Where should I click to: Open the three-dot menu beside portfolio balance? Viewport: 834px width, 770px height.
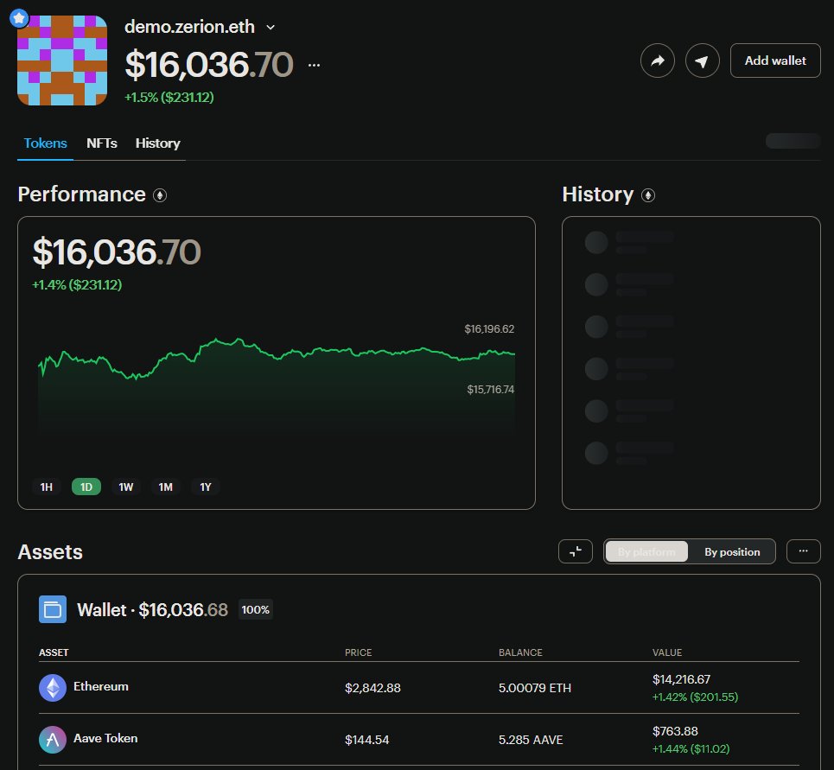click(315, 65)
